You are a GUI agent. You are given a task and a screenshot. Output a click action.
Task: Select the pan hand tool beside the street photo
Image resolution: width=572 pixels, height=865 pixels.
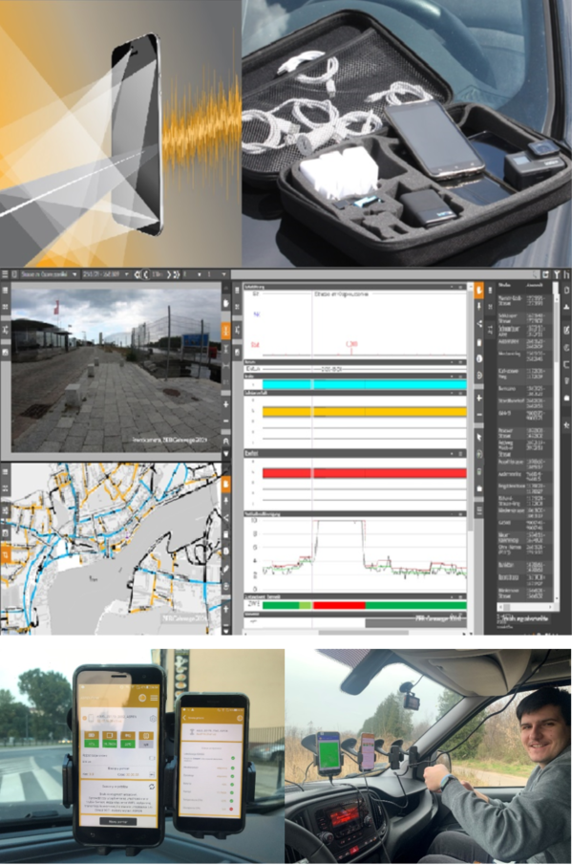pyautogui.click(x=226, y=303)
